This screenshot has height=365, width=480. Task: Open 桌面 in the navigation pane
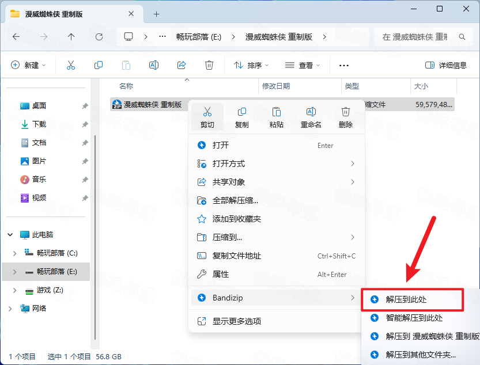pos(39,106)
